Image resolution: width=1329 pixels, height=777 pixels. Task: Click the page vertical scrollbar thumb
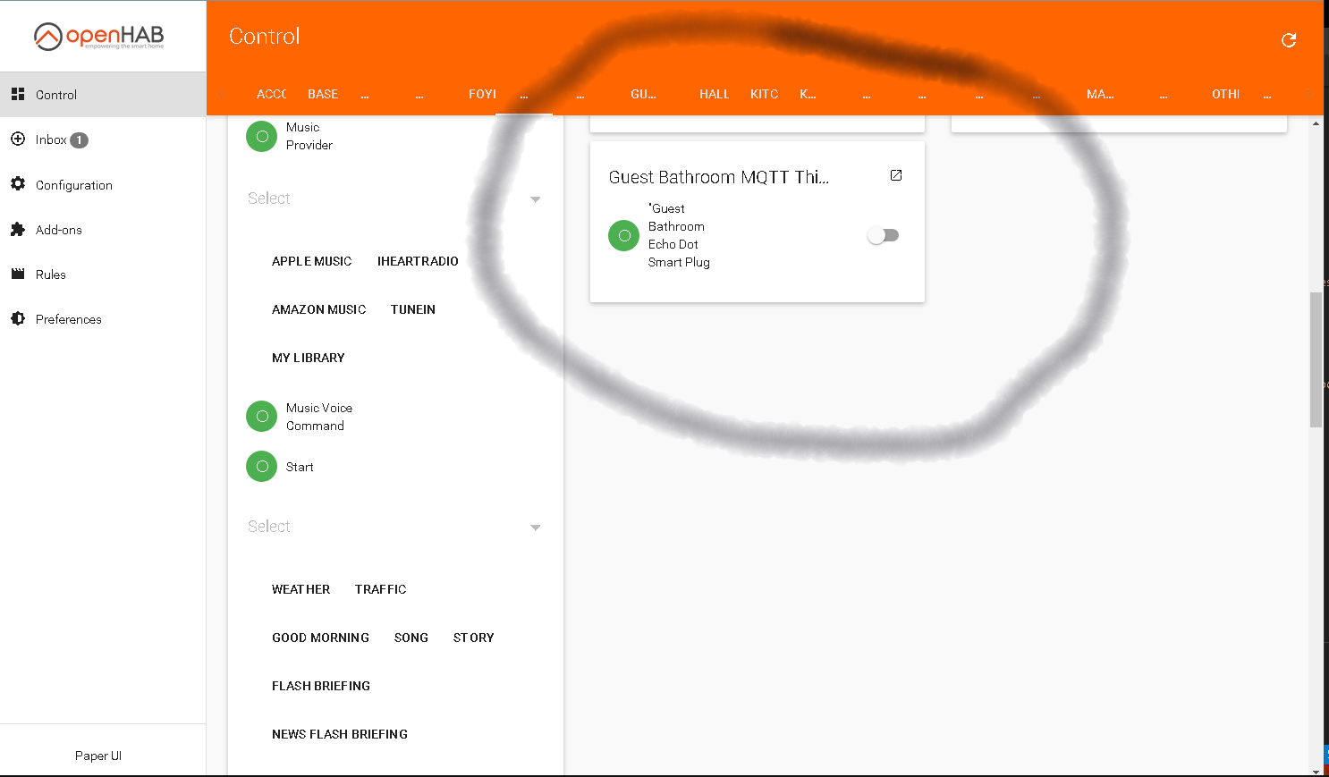[1316, 359]
